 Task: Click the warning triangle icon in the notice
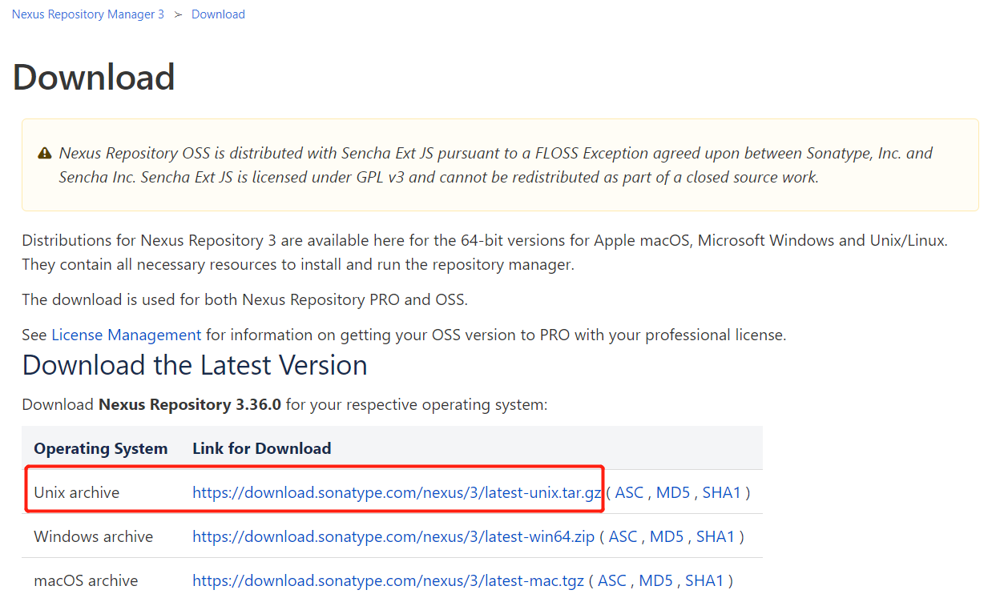(x=45, y=154)
